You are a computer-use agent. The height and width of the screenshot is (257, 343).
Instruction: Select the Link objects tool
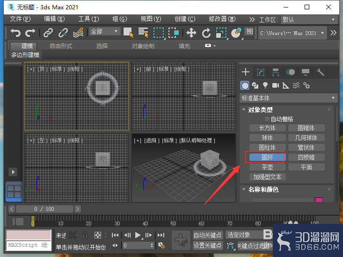tap(48, 33)
